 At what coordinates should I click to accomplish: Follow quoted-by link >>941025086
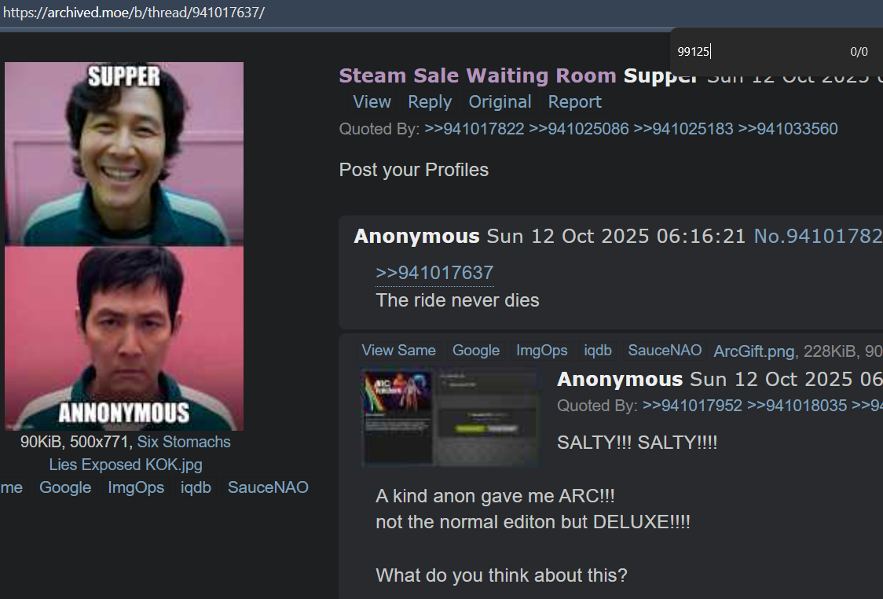(x=579, y=129)
